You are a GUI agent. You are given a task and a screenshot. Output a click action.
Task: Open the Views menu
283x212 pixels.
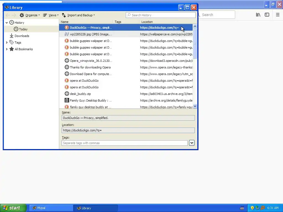51,15
